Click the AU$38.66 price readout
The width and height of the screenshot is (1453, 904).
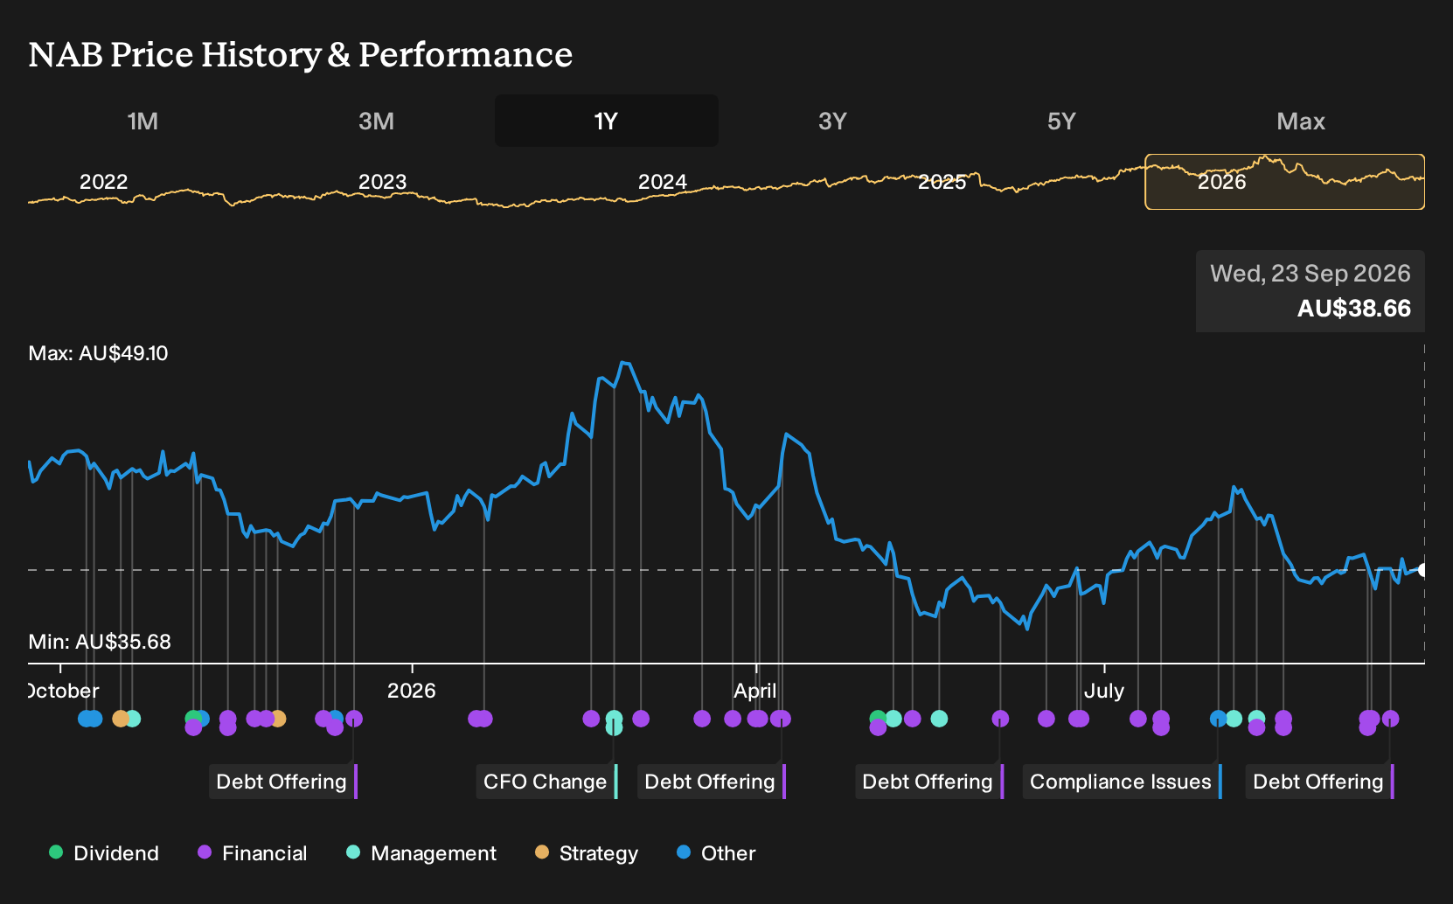1354,309
